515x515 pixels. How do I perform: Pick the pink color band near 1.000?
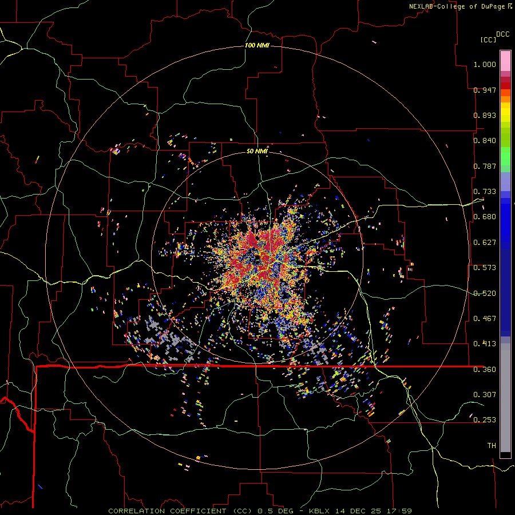tap(505, 61)
